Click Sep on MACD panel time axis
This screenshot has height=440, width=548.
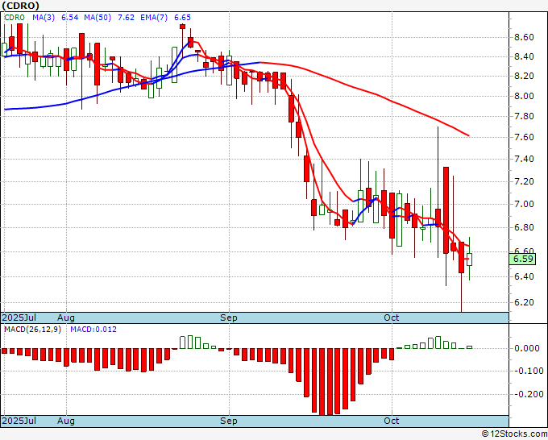[x=229, y=421]
